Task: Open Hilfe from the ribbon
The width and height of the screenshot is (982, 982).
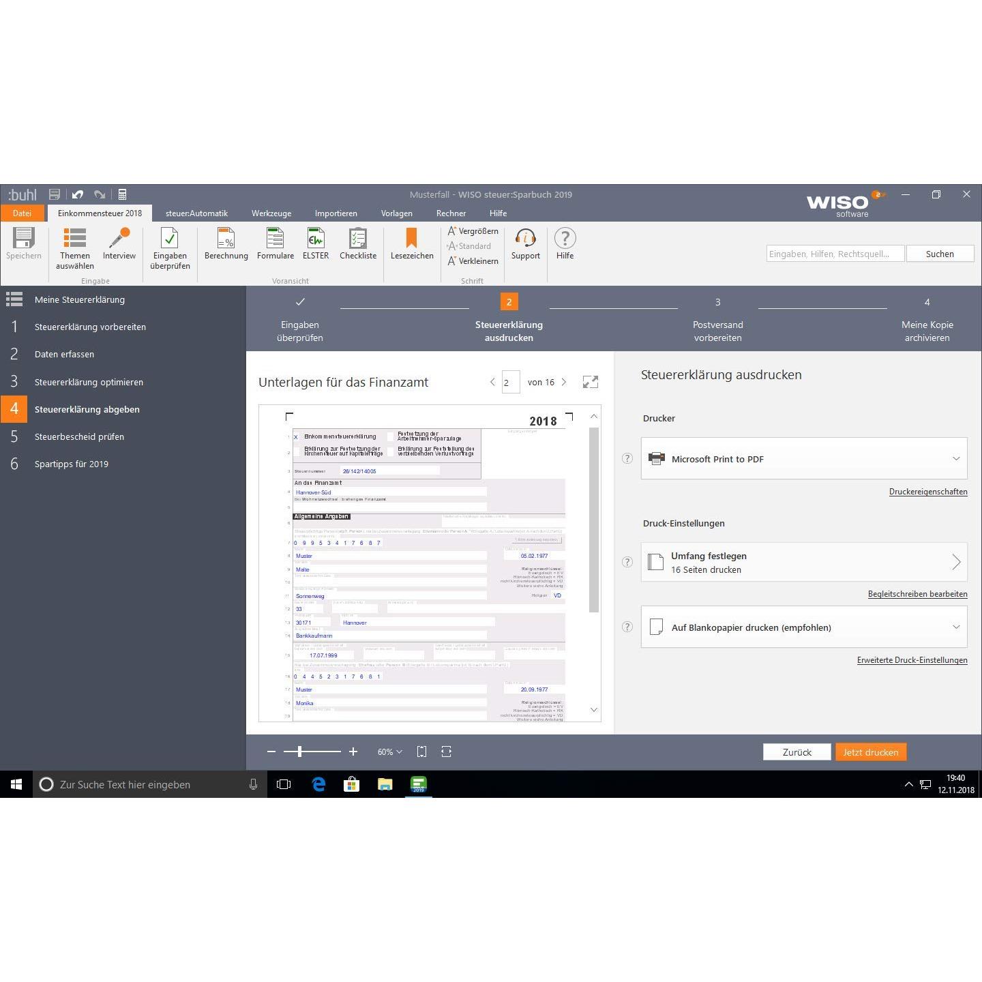Action: click(565, 244)
